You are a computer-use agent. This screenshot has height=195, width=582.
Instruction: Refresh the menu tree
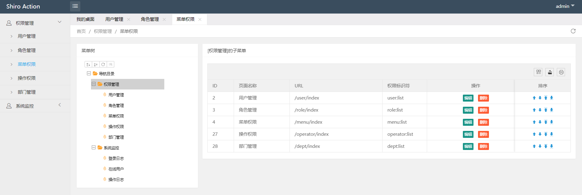[103, 64]
